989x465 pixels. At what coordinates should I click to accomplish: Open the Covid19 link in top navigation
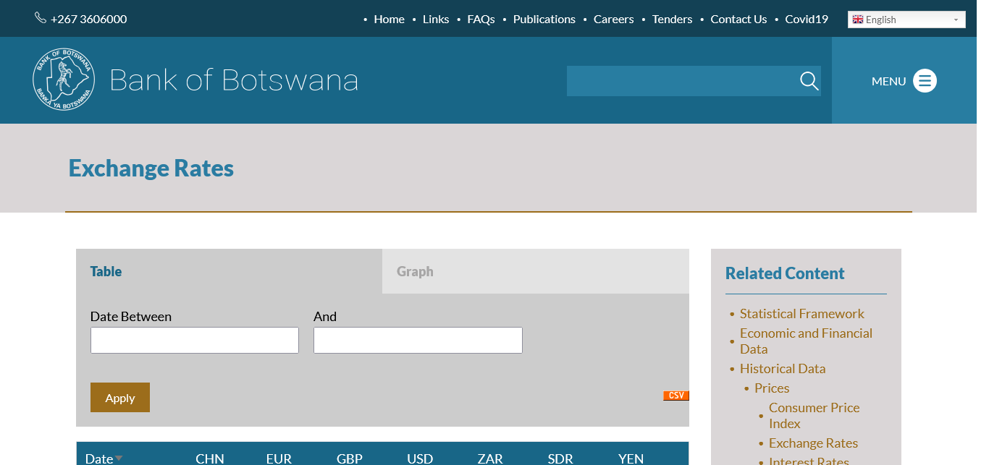click(806, 20)
